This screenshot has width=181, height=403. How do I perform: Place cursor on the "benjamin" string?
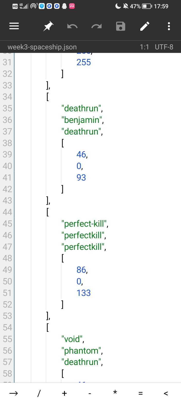[x=82, y=120]
